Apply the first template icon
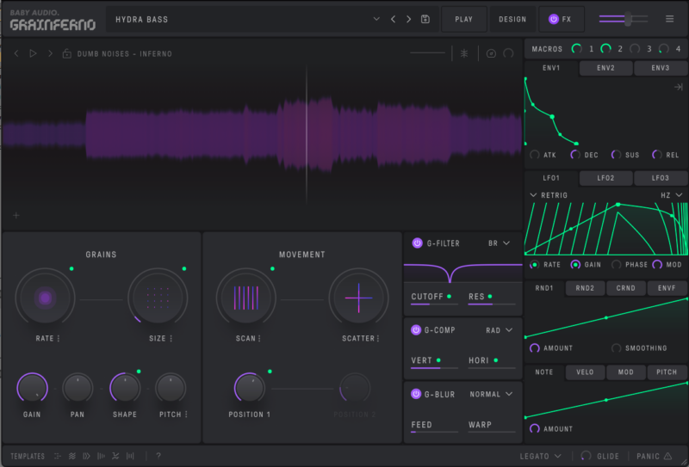Viewport: 689px width, 467px height. [x=58, y=456]
